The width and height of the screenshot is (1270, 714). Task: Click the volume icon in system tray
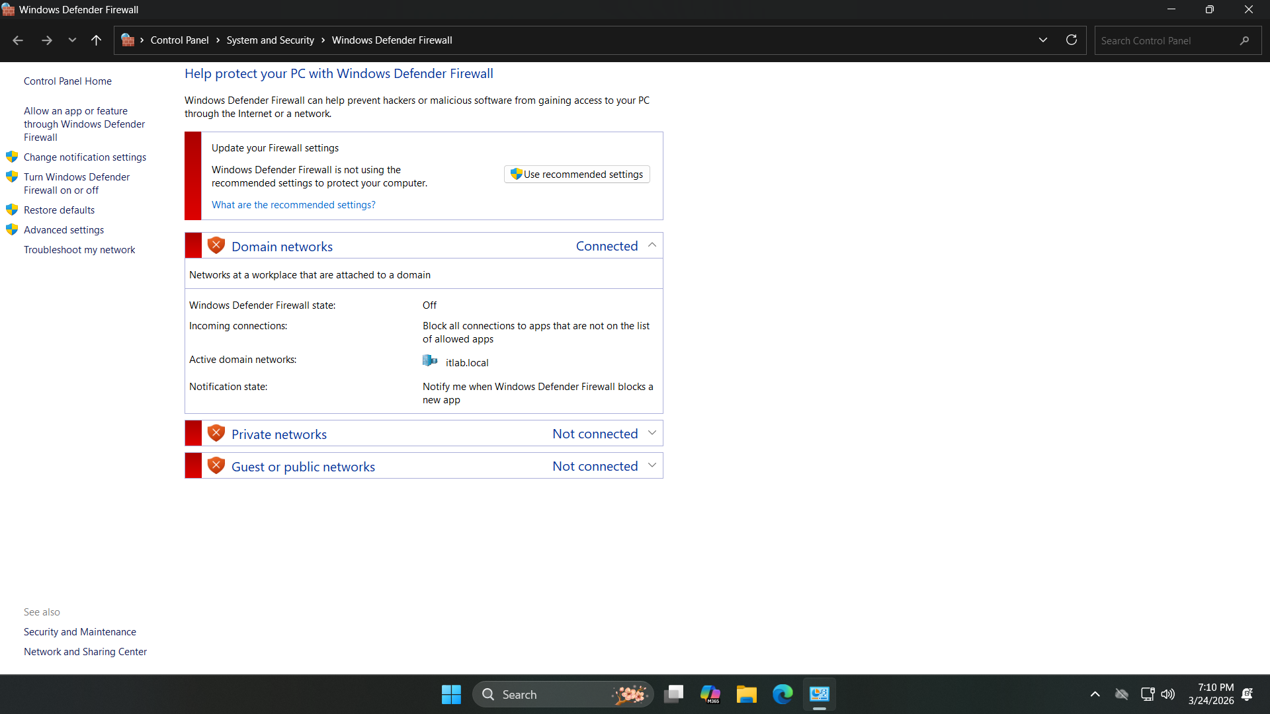[x=1168, y=694]
